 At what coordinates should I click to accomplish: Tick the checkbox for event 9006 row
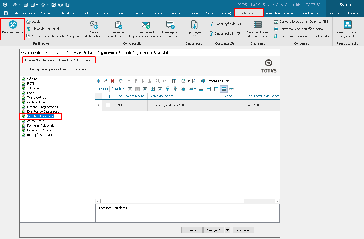point(108,105)
